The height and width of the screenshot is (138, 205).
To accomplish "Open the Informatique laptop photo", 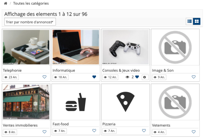I will [76, 47].
